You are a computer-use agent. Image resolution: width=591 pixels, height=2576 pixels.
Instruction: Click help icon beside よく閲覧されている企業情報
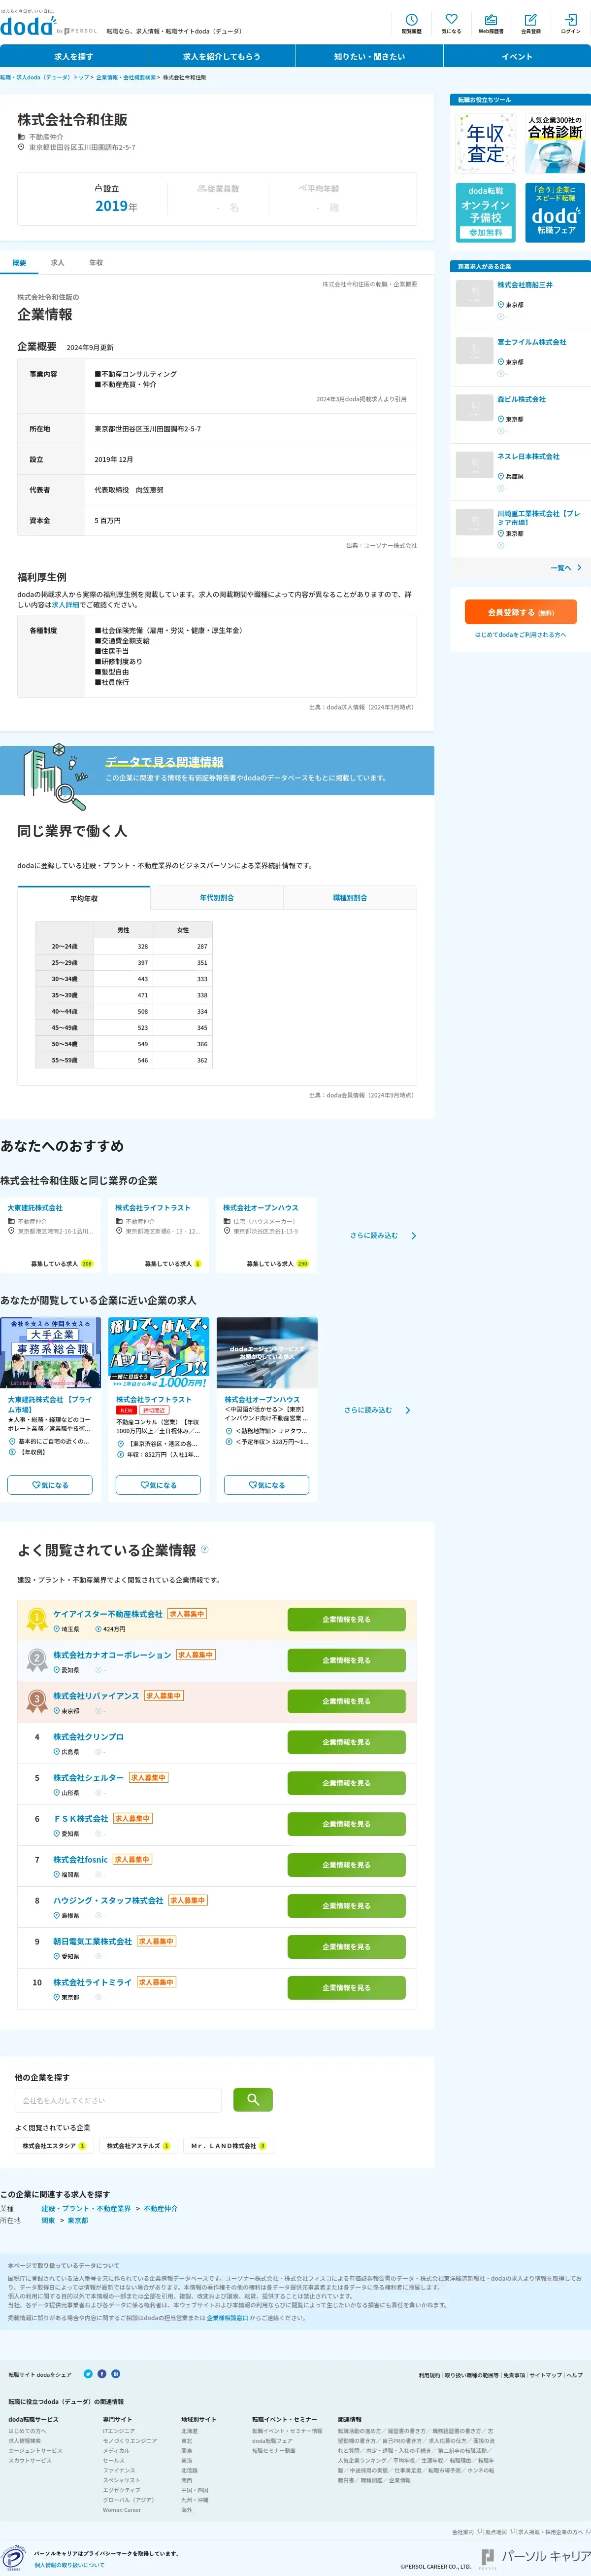[205, 1549]
